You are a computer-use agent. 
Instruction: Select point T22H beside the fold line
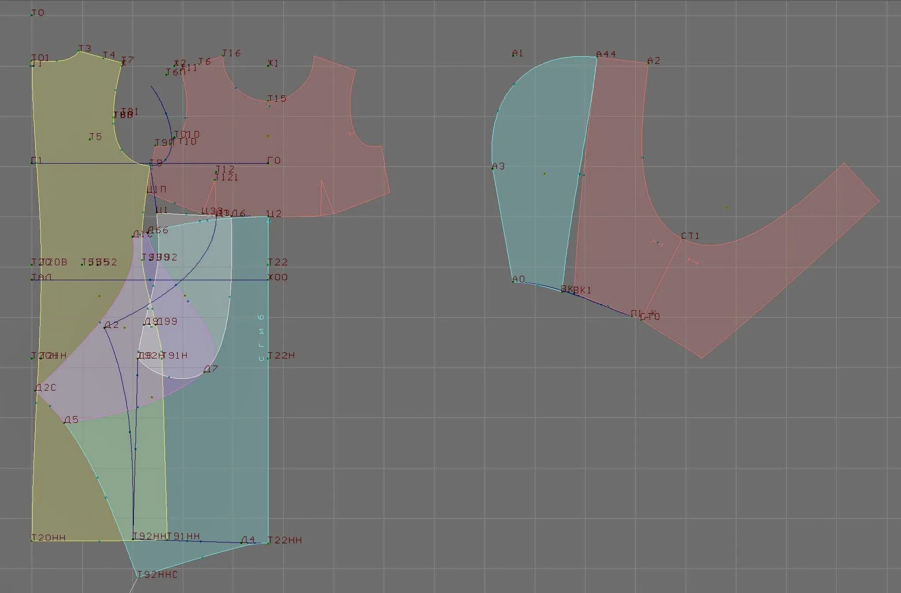click(268, 358)
